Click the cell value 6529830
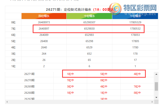Viewport: 159px width, 109px height. [x=89, y=29]
